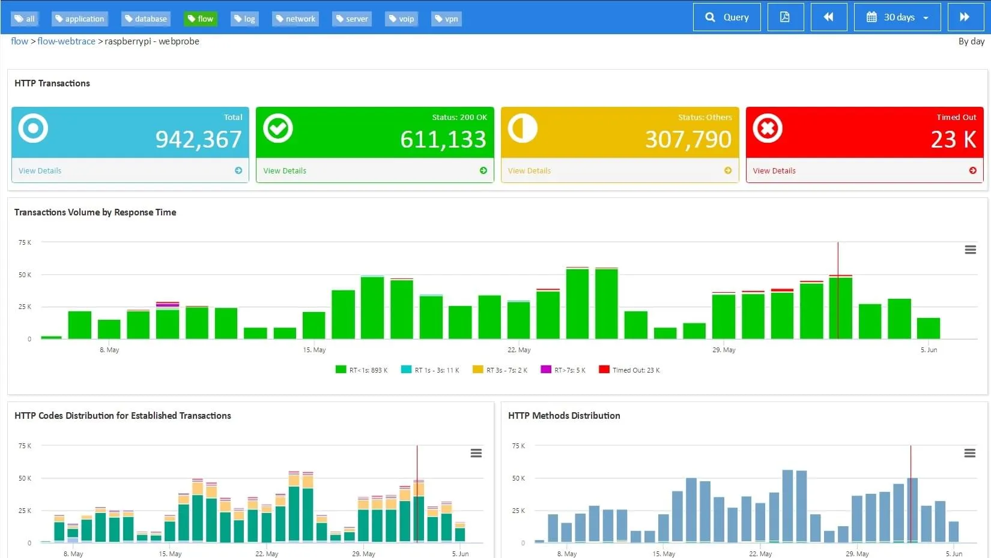The image size is (991, 558).
Task: Expand Status 200 OK details arrow
Action: tap(483, 170)
